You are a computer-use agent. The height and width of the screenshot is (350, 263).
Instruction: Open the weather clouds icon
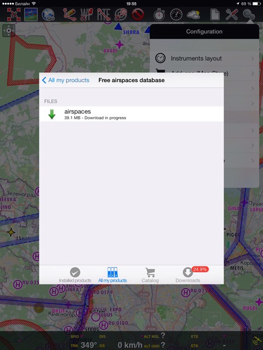[x=193, y=15]
